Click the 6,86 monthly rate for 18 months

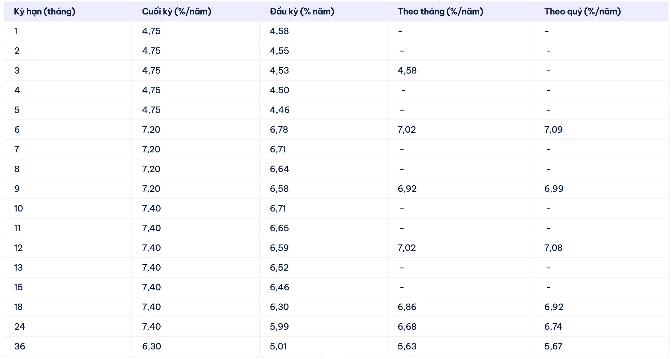(x=407, y=307)
